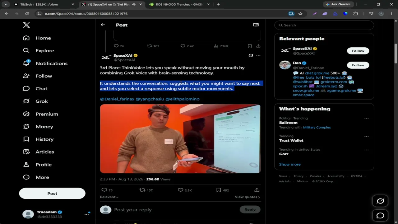This screenshot has width=398, height=224.
Task: Click the Reply button
Action: tap(250, 210)
